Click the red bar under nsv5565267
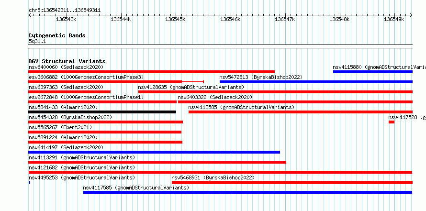 click(x=105, y=132)
